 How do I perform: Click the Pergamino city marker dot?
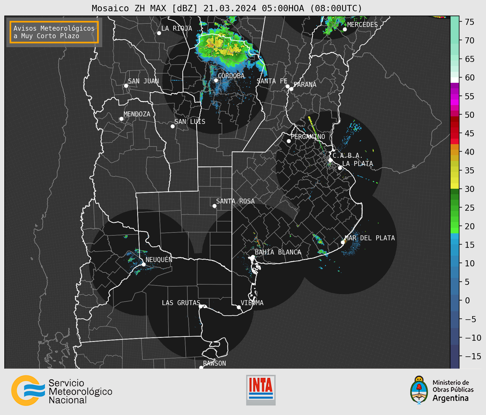pyautogui.click(x=289, y=141)
